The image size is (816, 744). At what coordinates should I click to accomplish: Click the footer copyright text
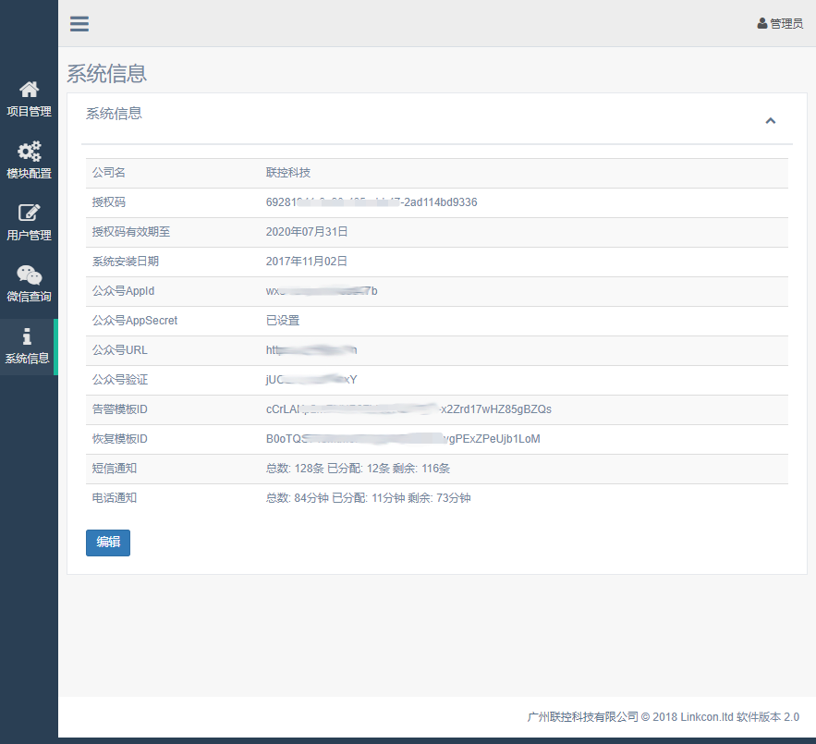coord(663,717)
